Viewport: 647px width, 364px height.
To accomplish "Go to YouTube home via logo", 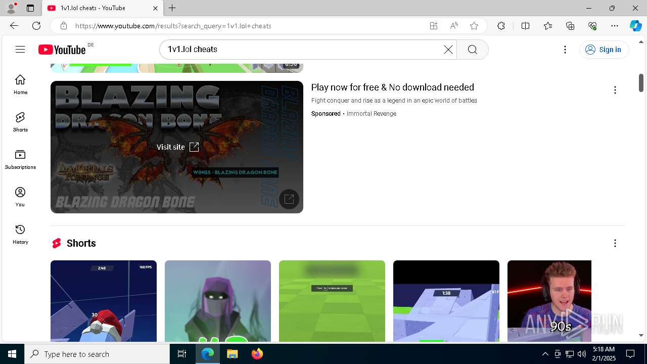I will [x=62, y=49].
